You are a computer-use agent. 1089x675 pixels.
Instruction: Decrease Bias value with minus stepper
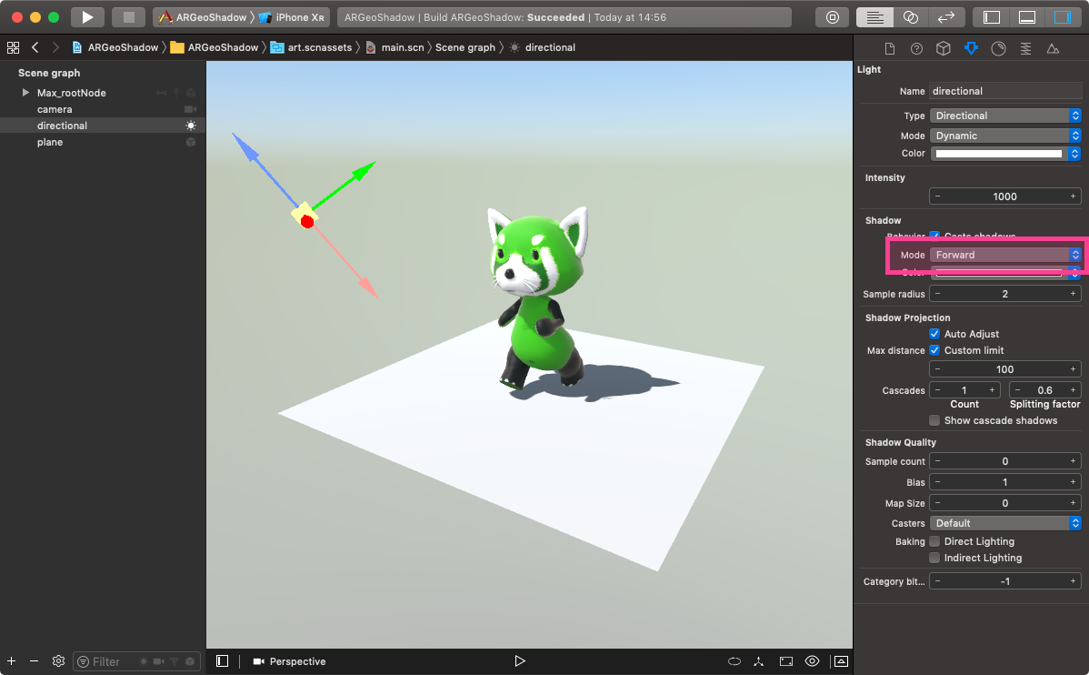pyautogui.click(x=937, y=482)
